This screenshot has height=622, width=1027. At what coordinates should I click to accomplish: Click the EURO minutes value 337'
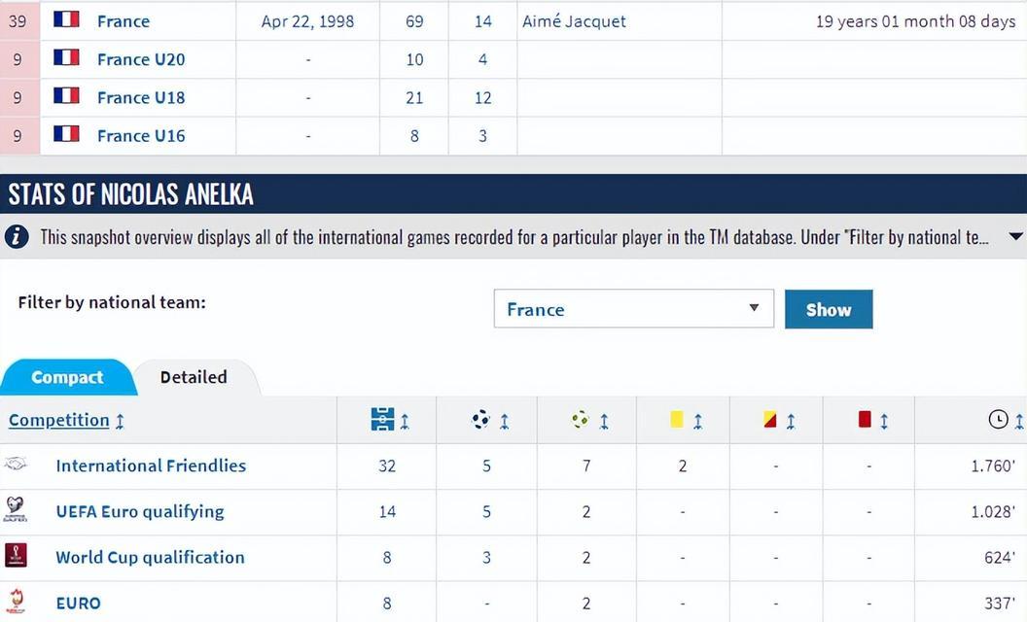1000,603
